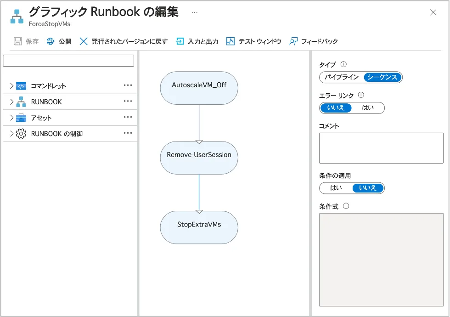Set エラー リンク to いいえ

point(336,108)
